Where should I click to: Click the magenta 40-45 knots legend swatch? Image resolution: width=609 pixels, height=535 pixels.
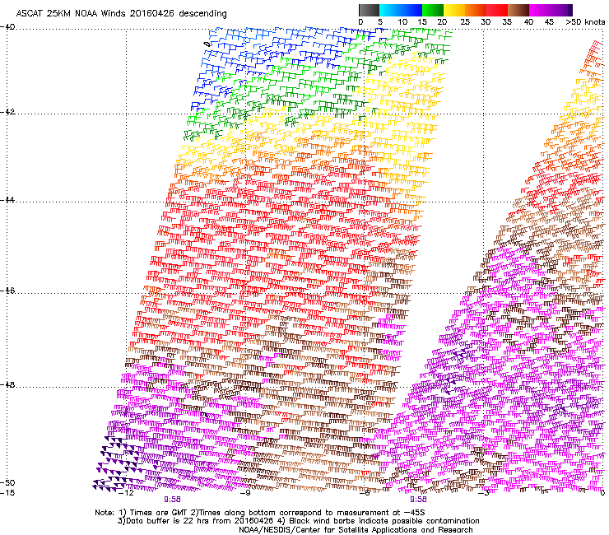pyautogui.click(x=540, y=10)
